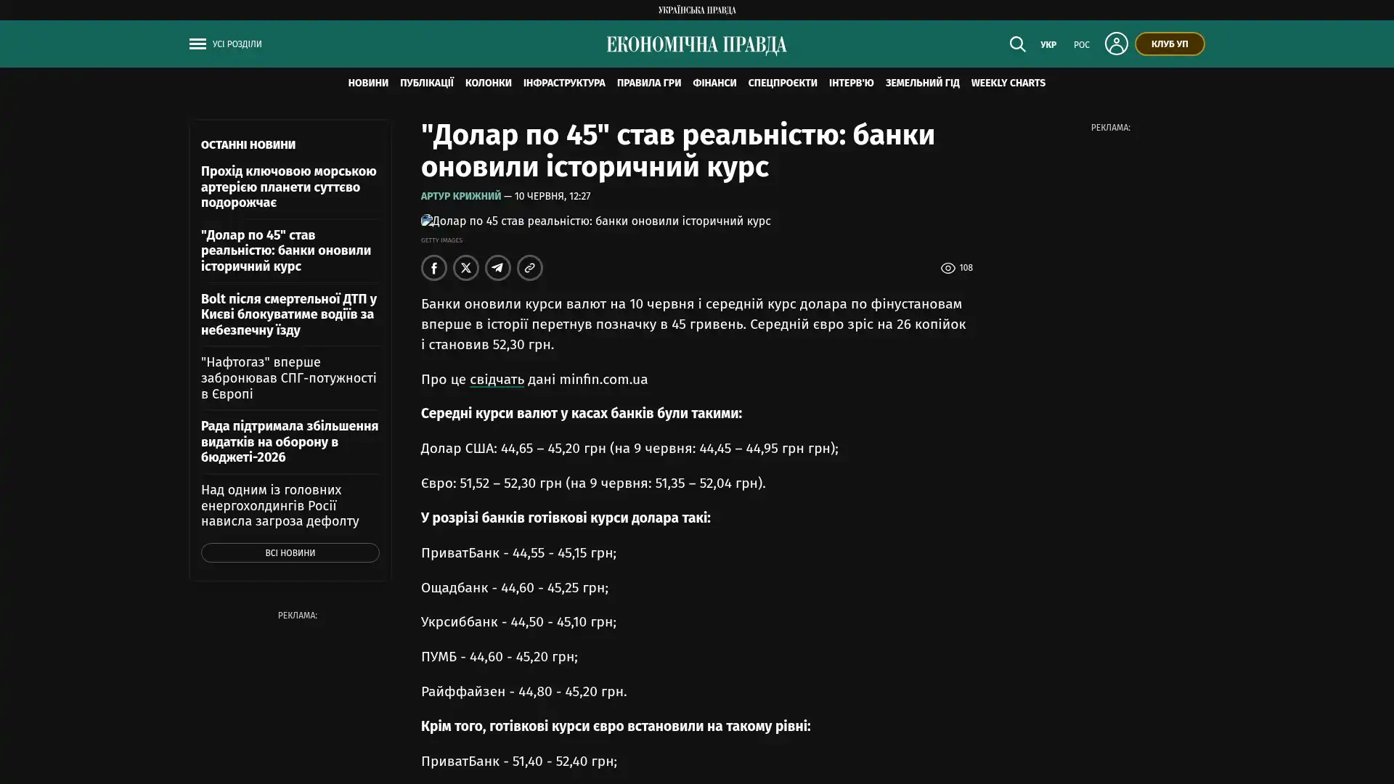
Task: Click the Всі новини button
Action: tap(290, 553)
